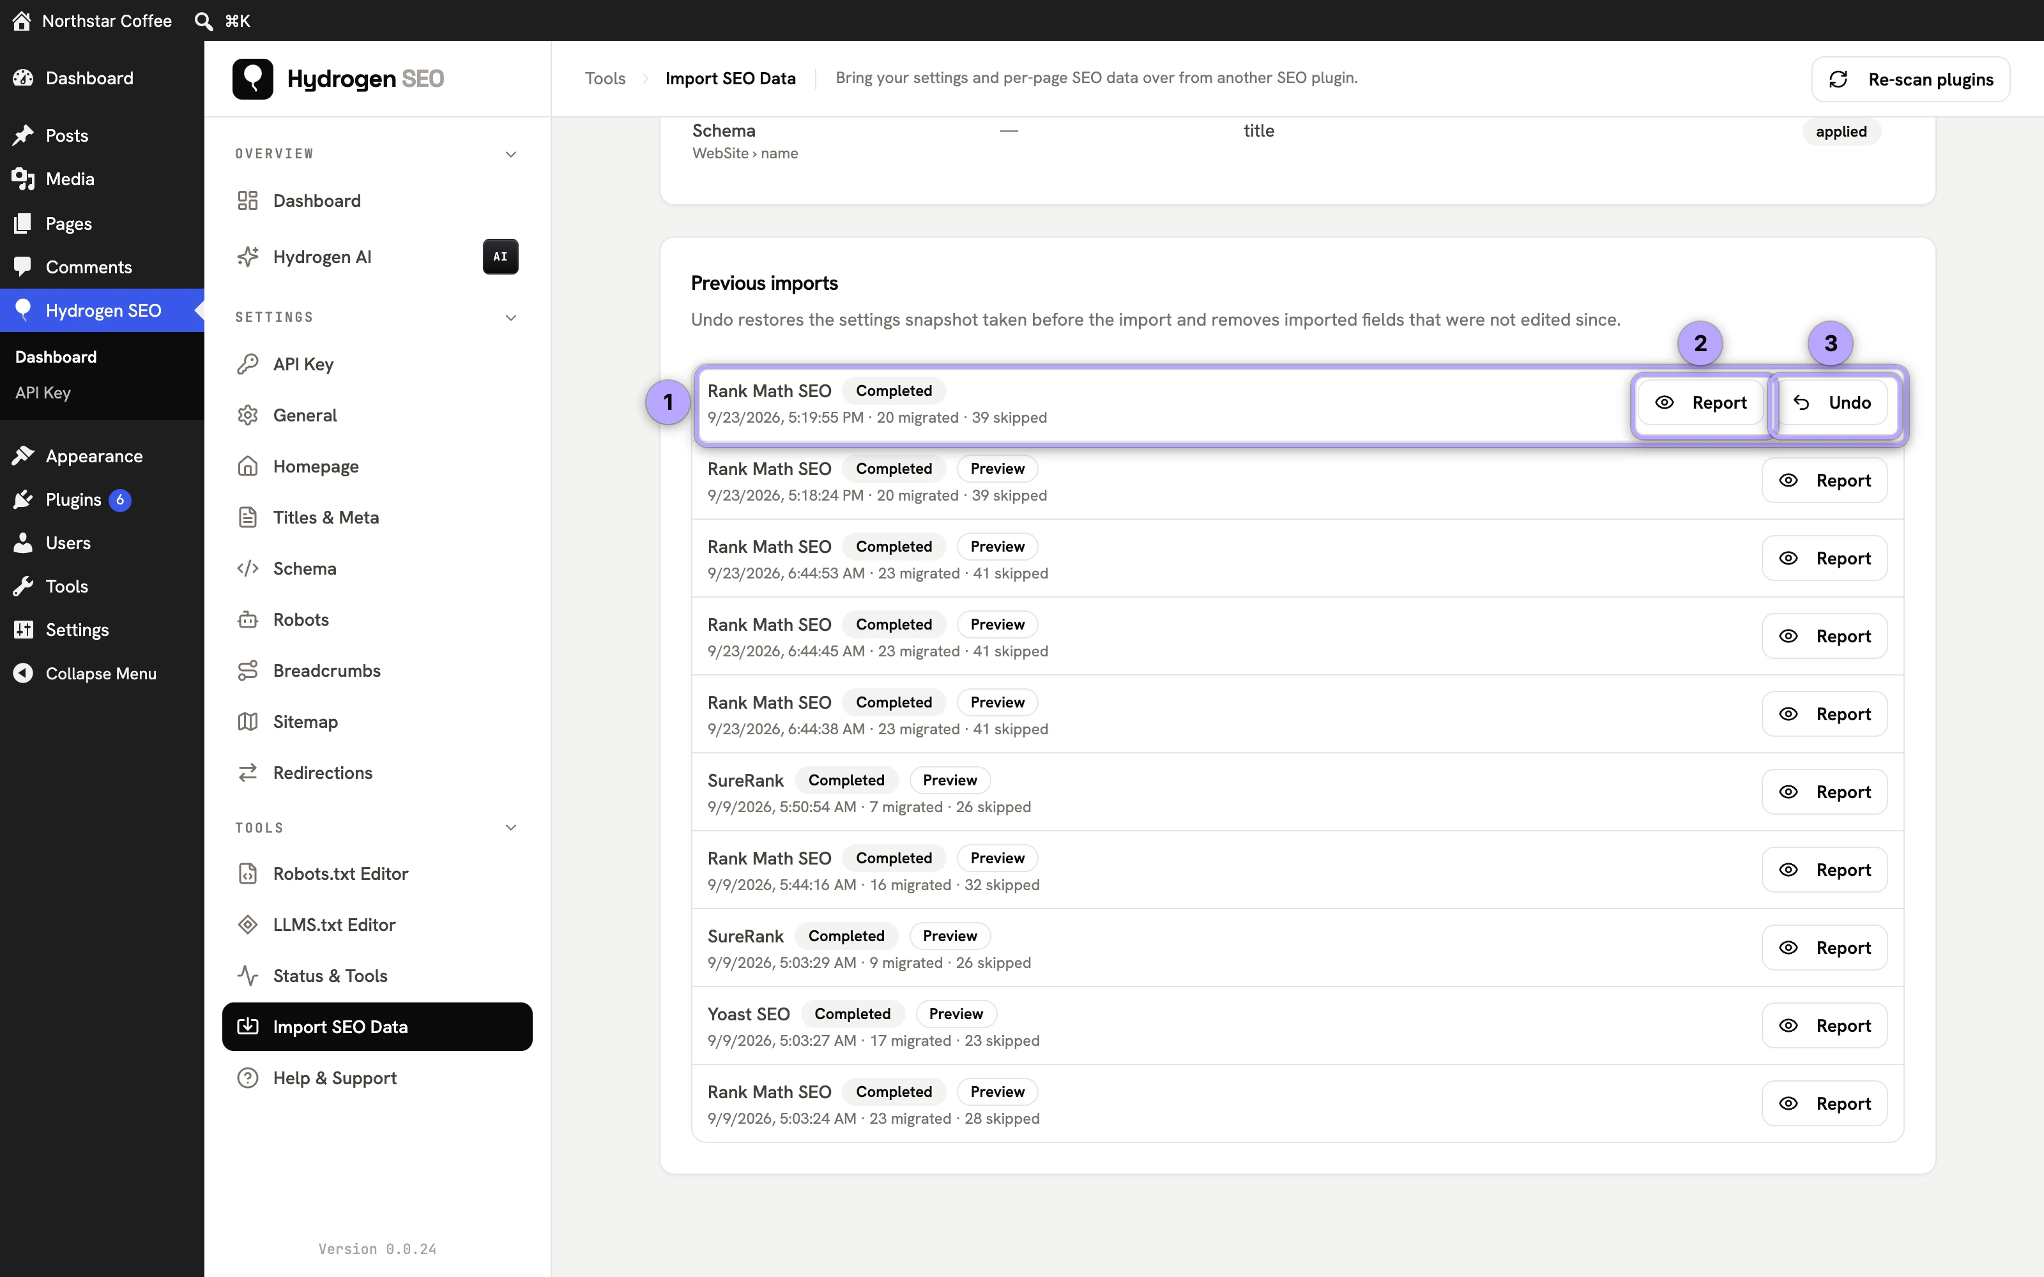Undo the 5:19:55 PM Rank Math import
Viewport: 2044px width, 1277px height.
click(x=1832, y=403)
